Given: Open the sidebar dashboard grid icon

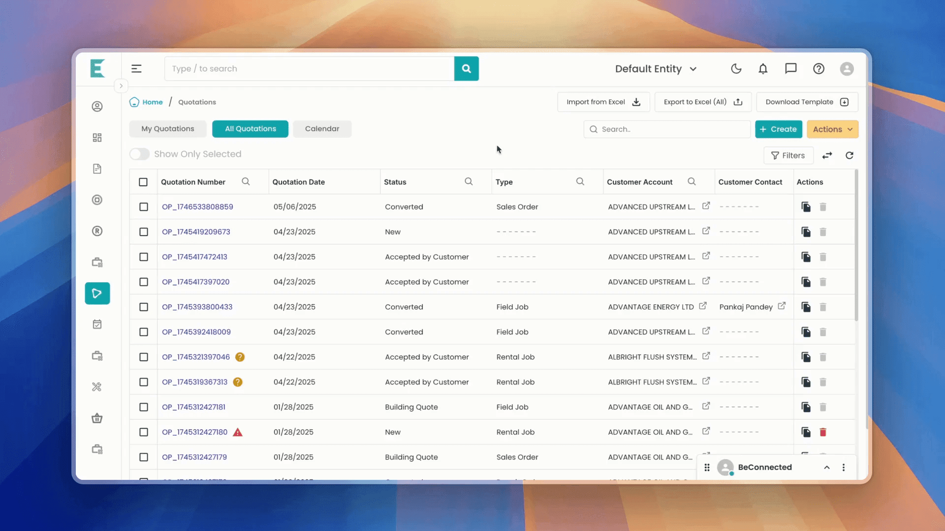Looking at the screenshot, I should 97,138.
